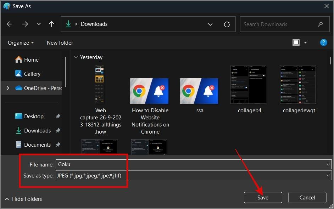The image size is (334, 209).
Task: Click the navigation pane scrollbar
Action: pyautogui.click(x=65, y=72)
